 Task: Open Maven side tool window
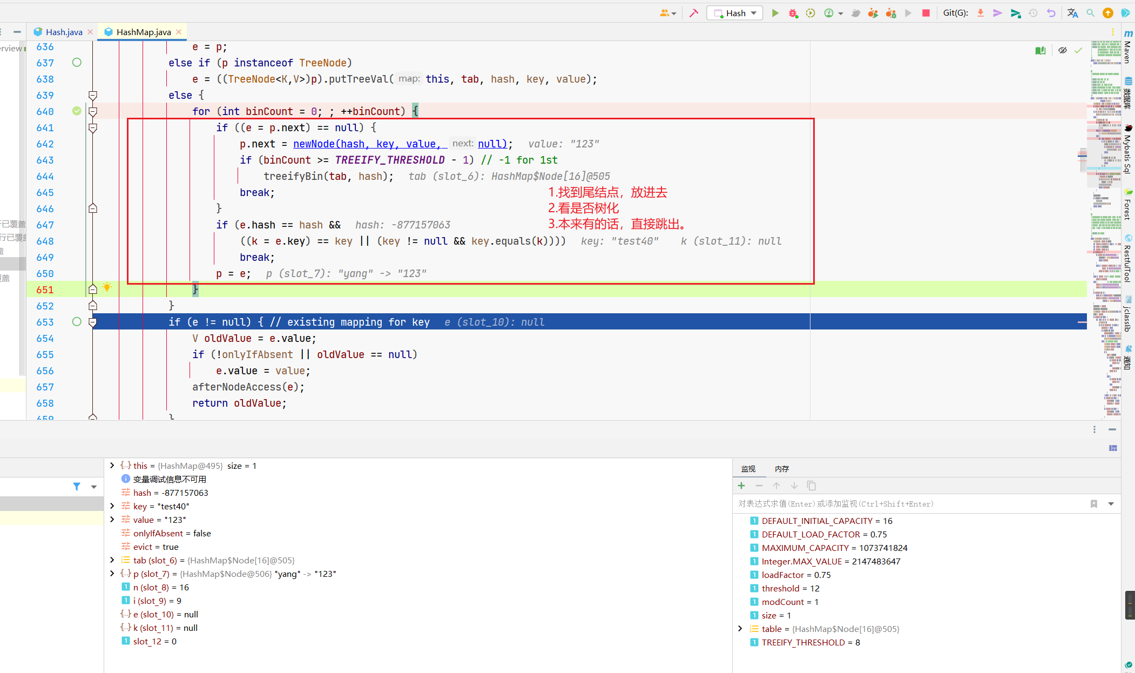coord(1129,47)
